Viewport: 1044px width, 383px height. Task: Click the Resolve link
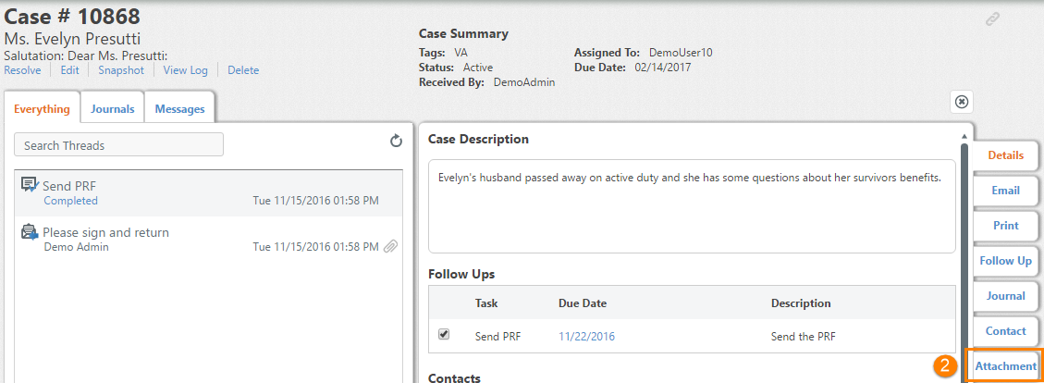click(22, 70)
